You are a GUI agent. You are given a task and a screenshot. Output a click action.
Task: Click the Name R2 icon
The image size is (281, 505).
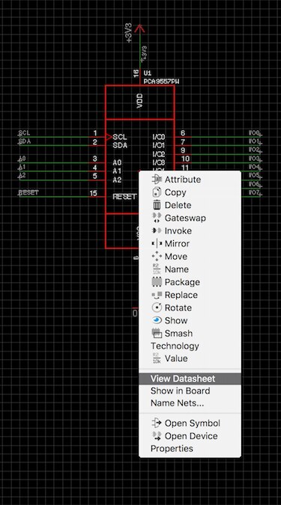click(x=157, y=269)
